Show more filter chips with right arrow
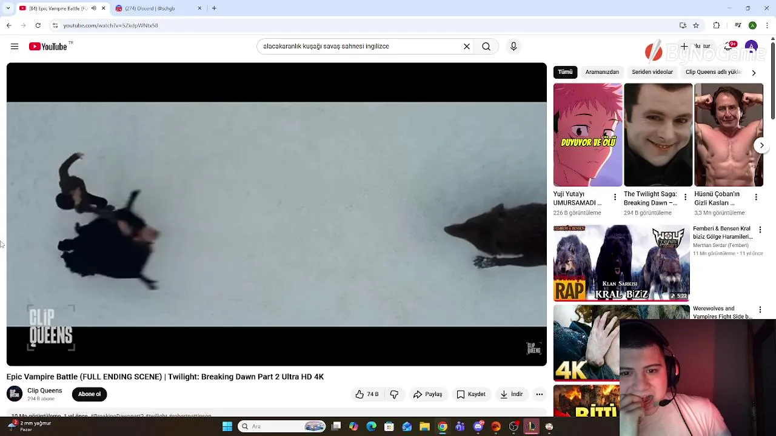Image resolution: width=776 pixels, height=436 pixels. coord(754,73)
